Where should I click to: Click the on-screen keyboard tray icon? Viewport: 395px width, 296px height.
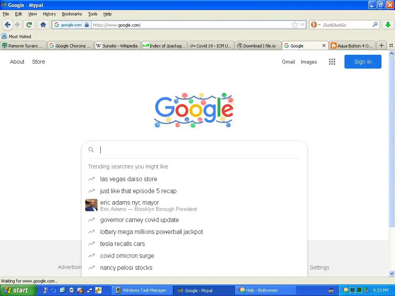tap(331, 291)
